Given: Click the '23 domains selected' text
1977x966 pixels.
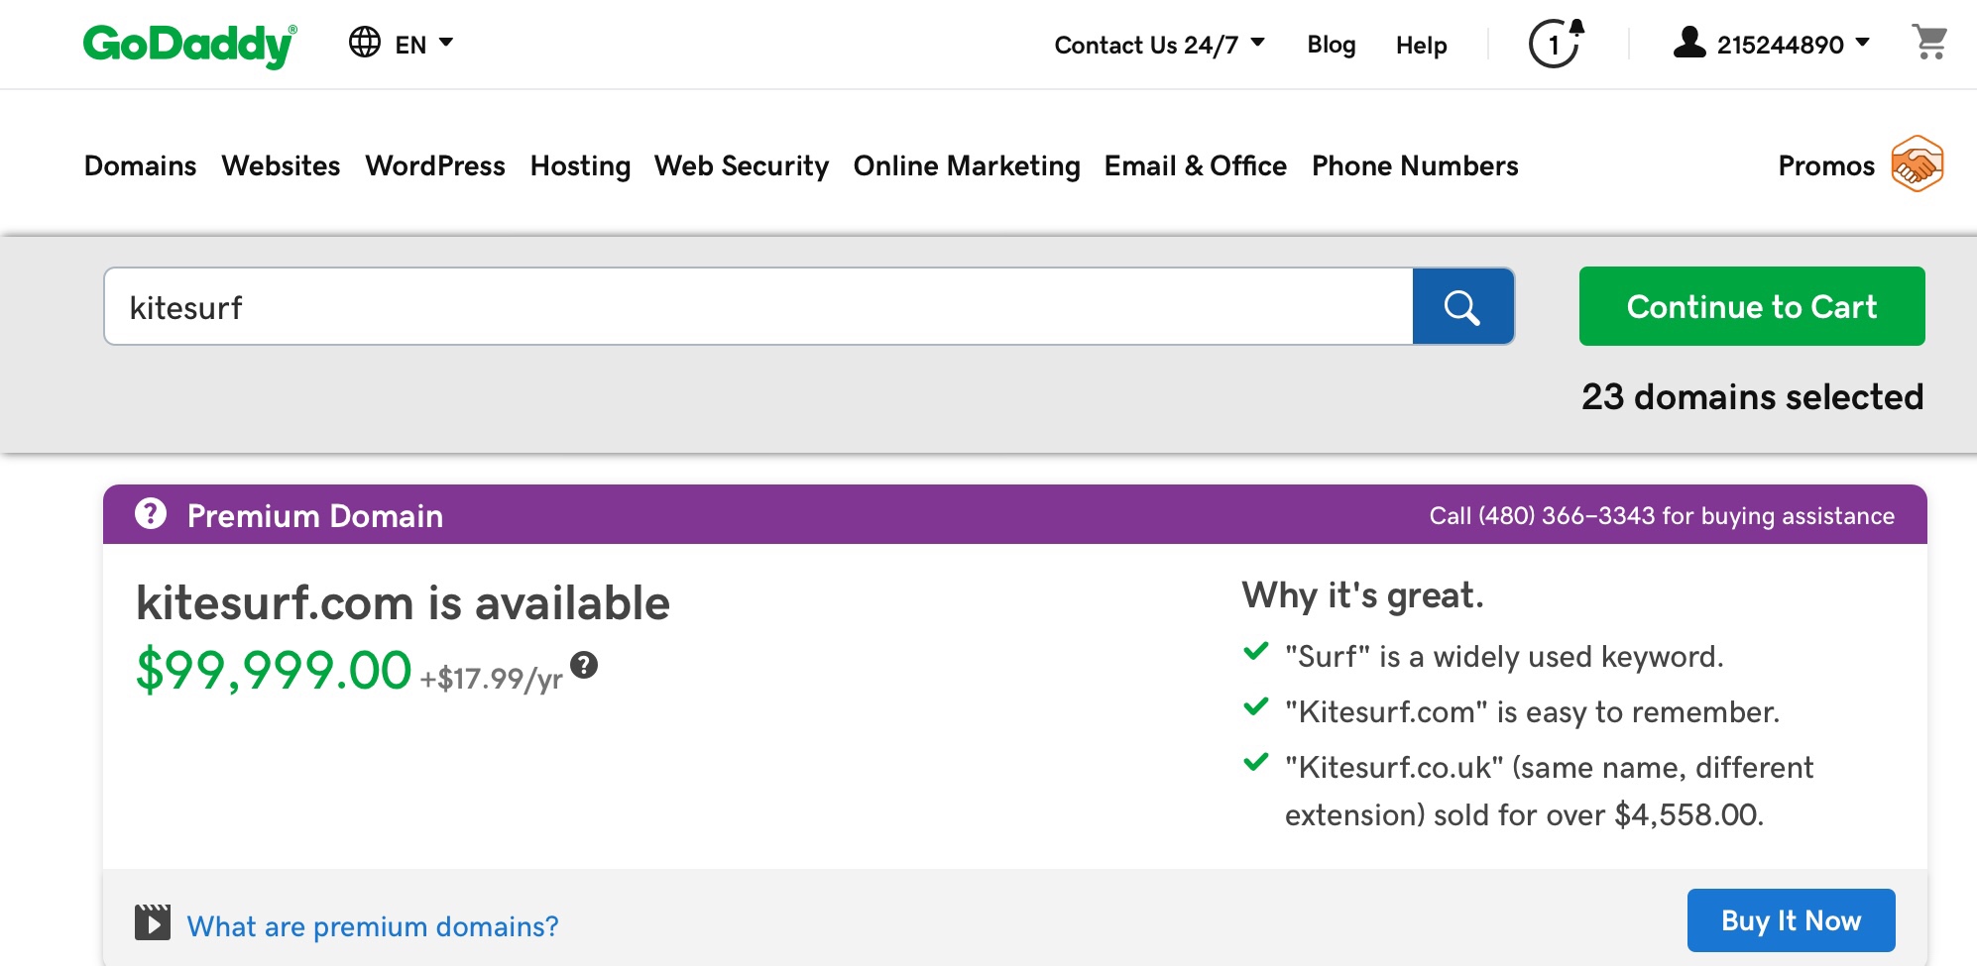Looking at the screenshot, I should click(1752, 397).
